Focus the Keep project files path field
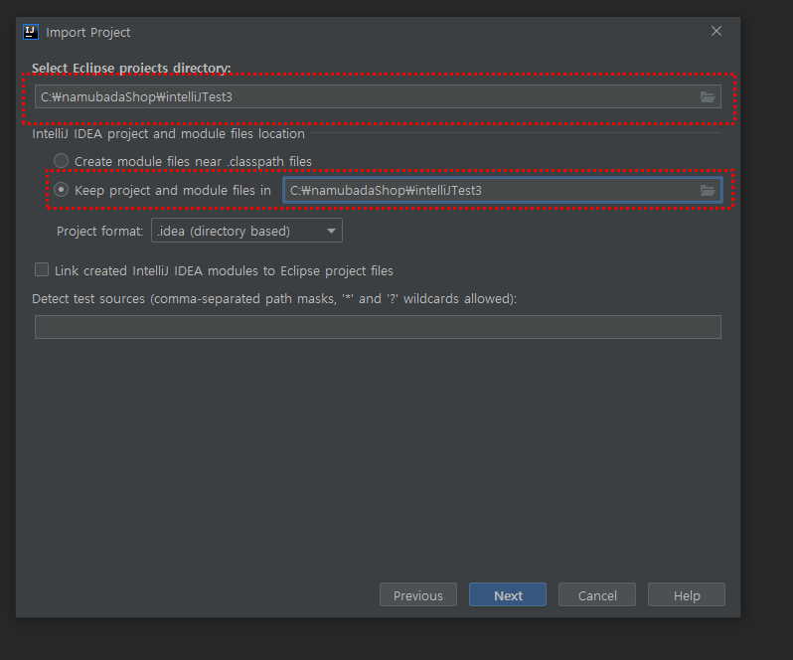793x660 pixels. [x=503, y=190]
